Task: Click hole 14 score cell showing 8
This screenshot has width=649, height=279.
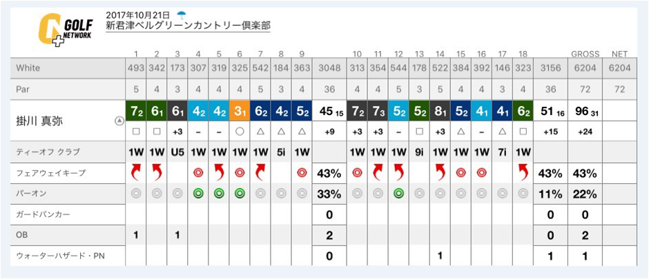Action: pyautogui.click(x=440, y=110)
